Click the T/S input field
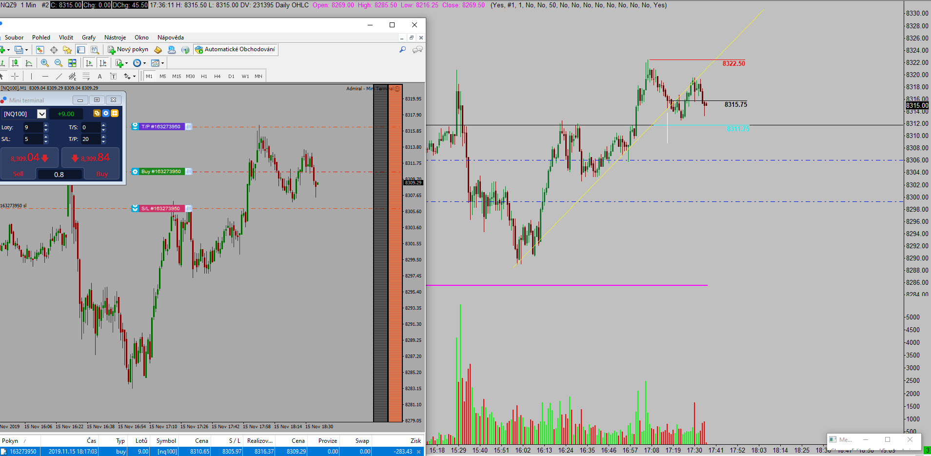931x456 pixels. (90, 127)
